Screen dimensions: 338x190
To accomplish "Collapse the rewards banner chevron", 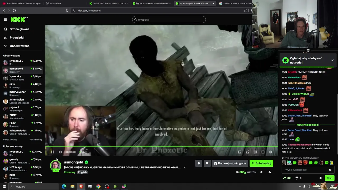I will point(332,60).
